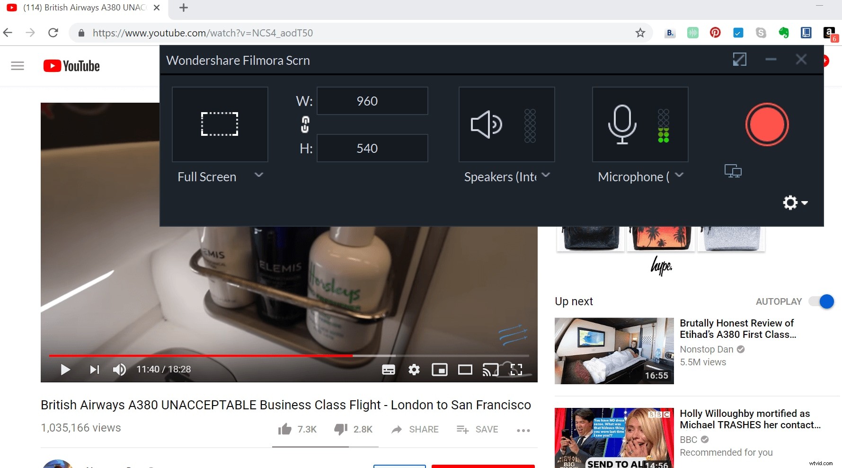This screenshot has height=468, width=842.
Task: Open Filmora Scrn settings via the gear icon
Action: click(790, 203)
